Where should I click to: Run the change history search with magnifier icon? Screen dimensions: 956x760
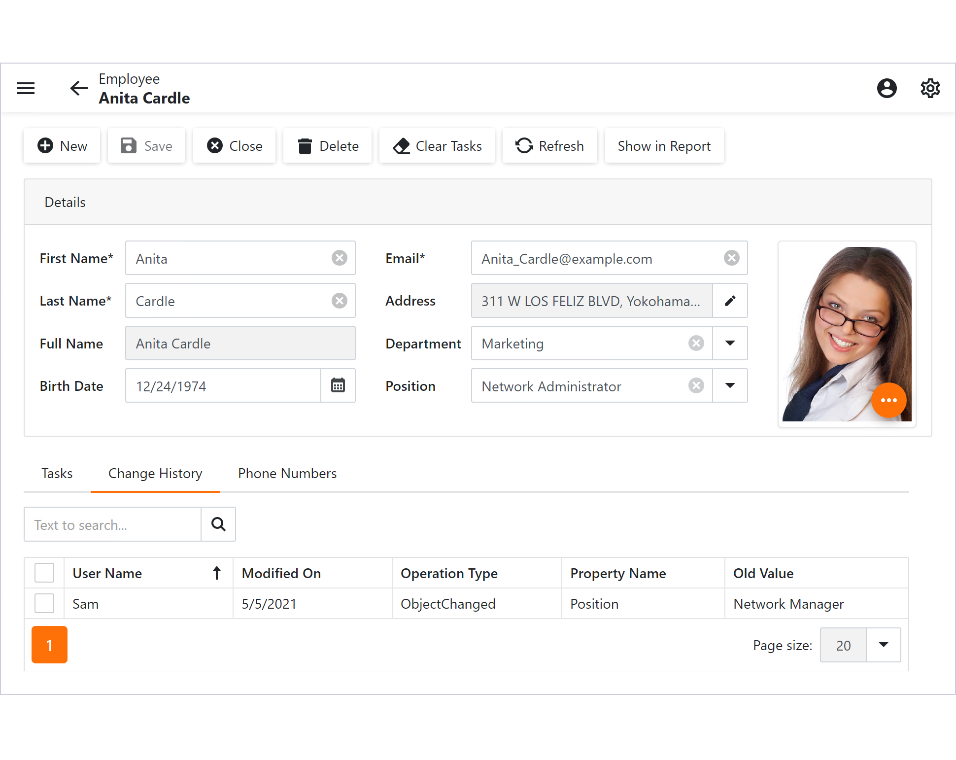coord(218,524)
